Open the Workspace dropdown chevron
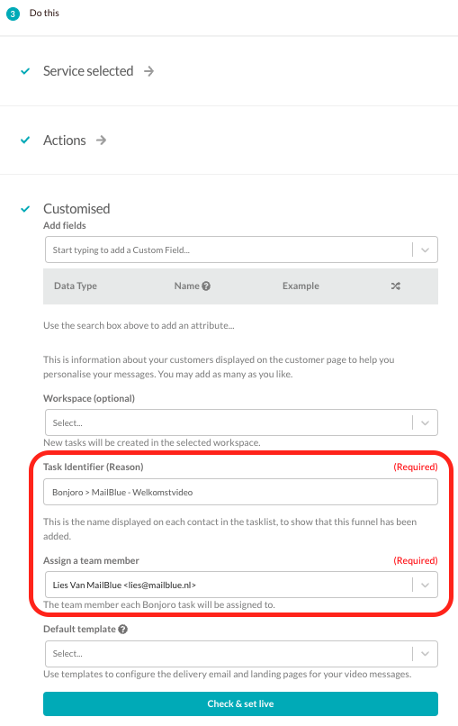Viewport: 458px width, 726px height. (425, 422)
